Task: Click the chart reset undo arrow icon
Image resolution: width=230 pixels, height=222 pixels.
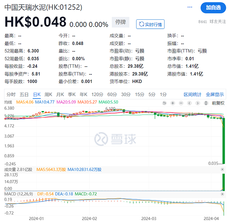Action: click(x=165, y=103)
